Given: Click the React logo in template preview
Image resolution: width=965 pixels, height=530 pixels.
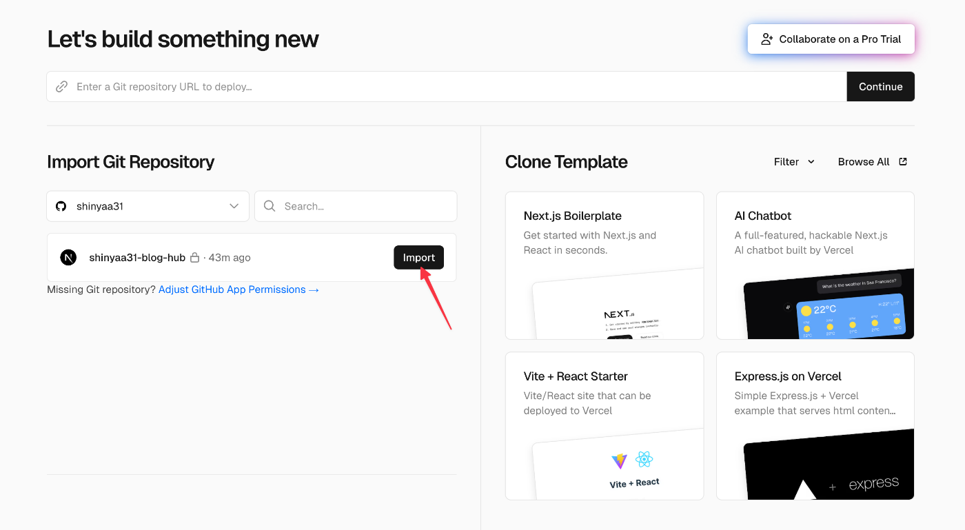Looking at the screenshot, I should [x=644, y=460].
